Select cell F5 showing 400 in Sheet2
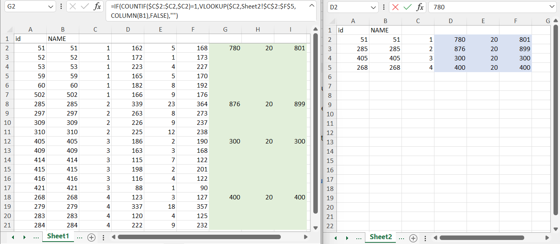The height and width of the screenshot is (244, 560). 515,67
